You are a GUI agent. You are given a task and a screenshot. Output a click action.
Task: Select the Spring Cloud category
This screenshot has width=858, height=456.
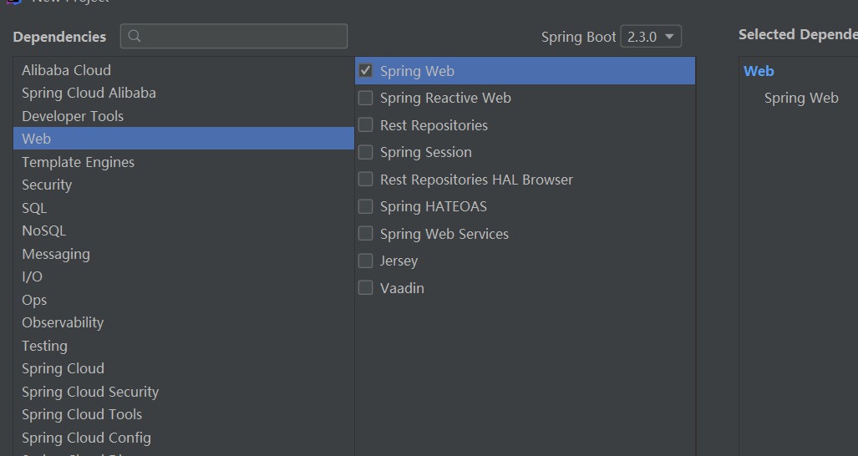184,368
